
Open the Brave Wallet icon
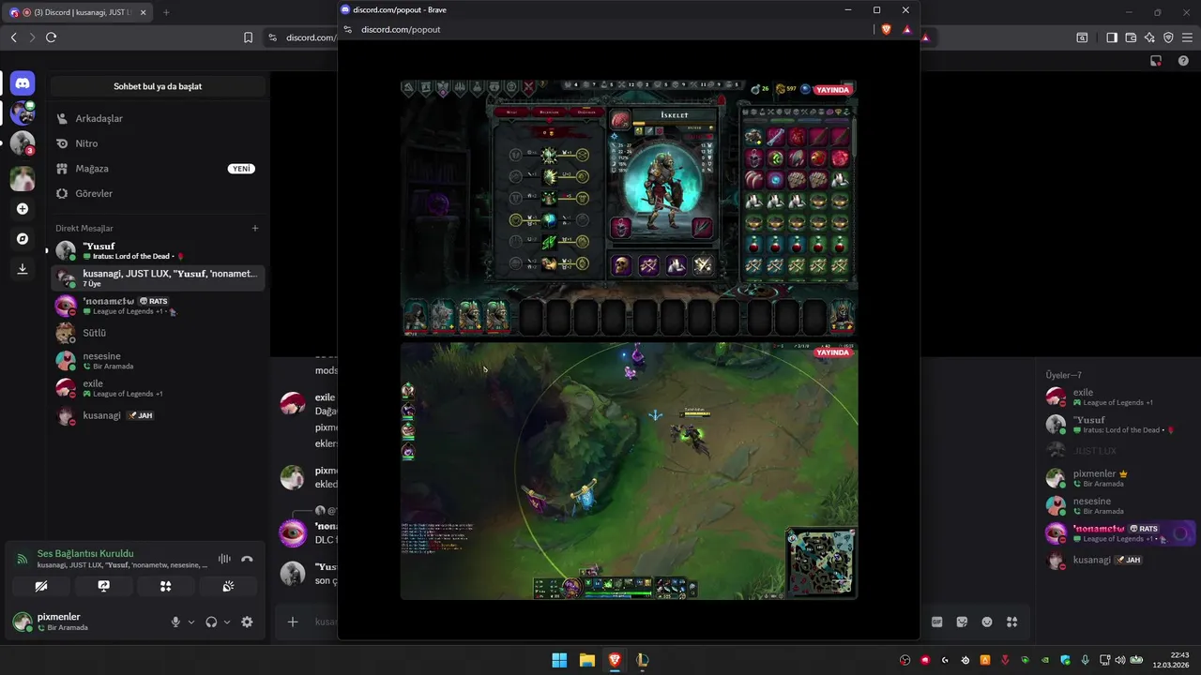[x=1131, y=37]
